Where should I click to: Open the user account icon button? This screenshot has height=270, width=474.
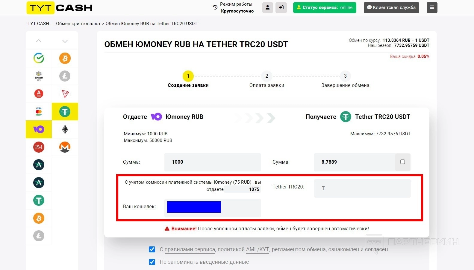click(x=268, y=7)
